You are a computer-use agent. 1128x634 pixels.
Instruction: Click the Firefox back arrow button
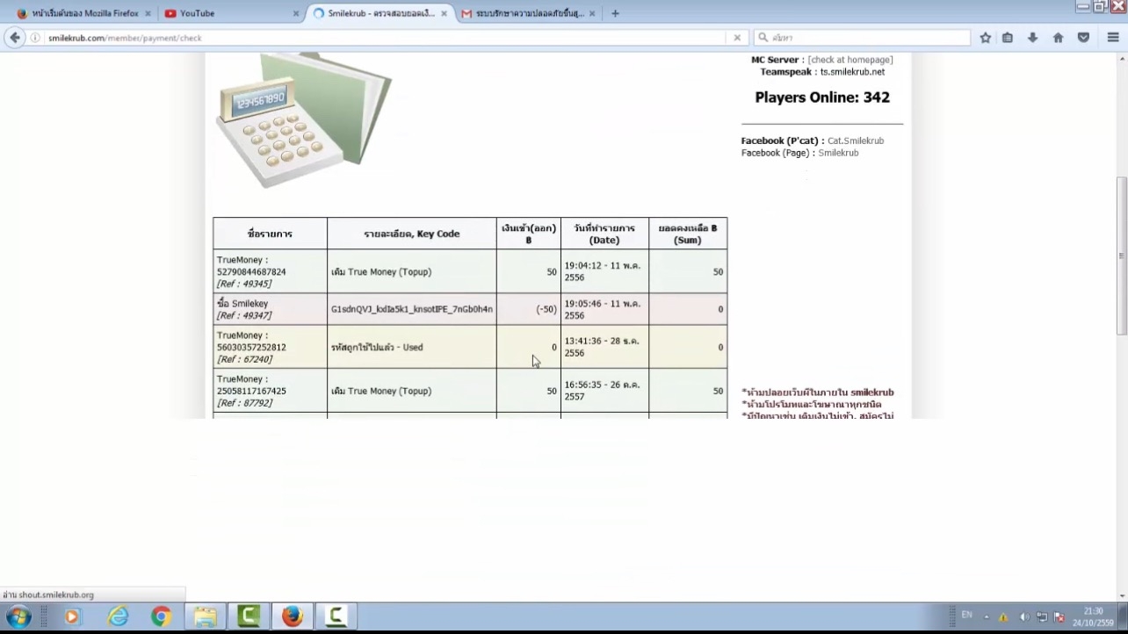(x=15, y=38)
